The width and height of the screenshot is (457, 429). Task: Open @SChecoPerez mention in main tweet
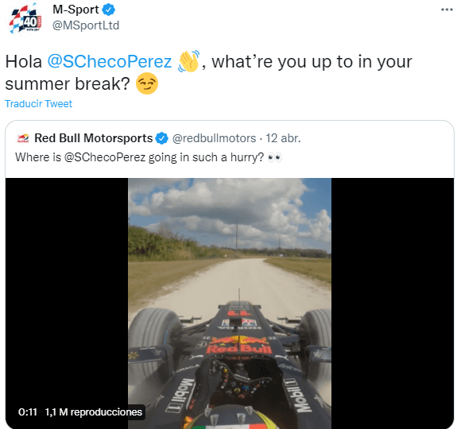pos(110,61)
